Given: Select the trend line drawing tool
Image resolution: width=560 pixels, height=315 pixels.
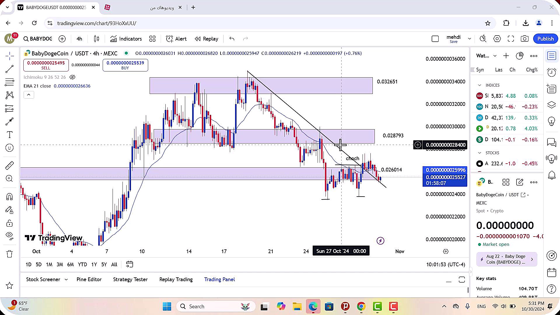Looking at the screenshot, I should pos(9,69).
